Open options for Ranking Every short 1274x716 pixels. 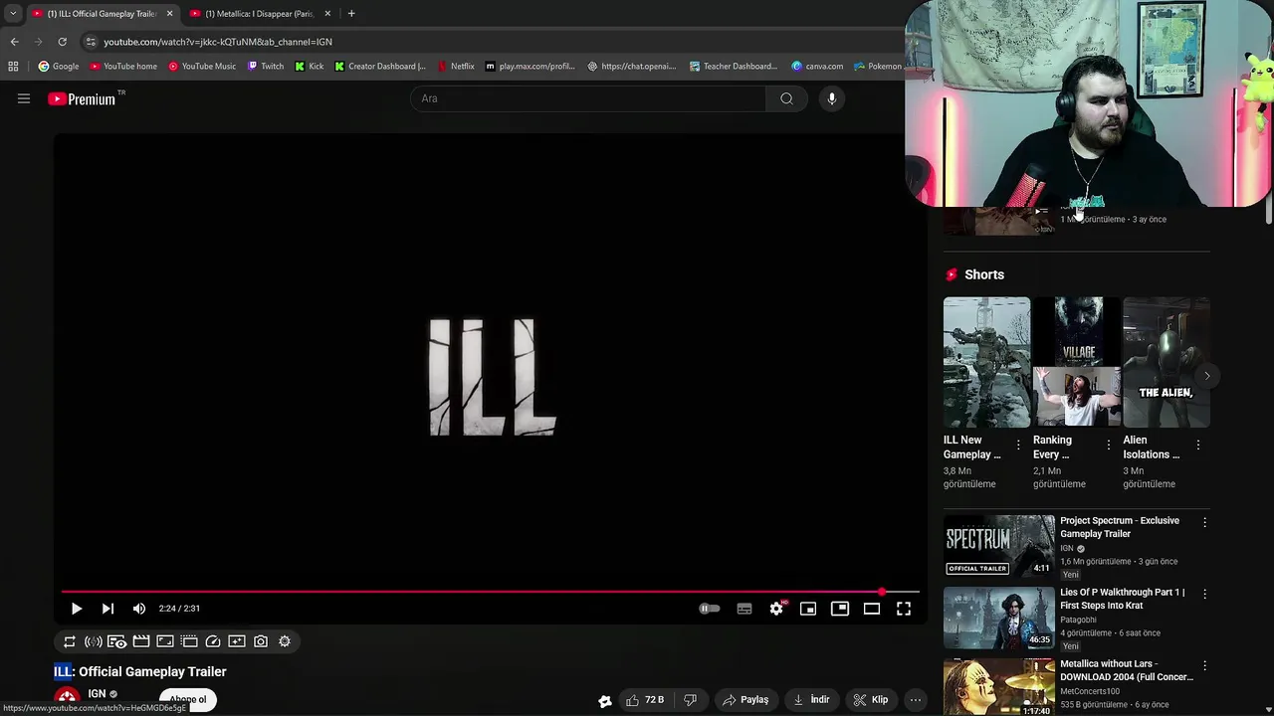pyautogui.click(x=1108, y=446)
